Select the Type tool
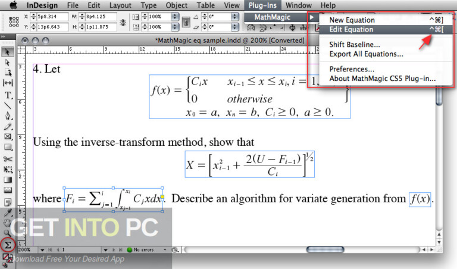 click(x=8, y=95)
